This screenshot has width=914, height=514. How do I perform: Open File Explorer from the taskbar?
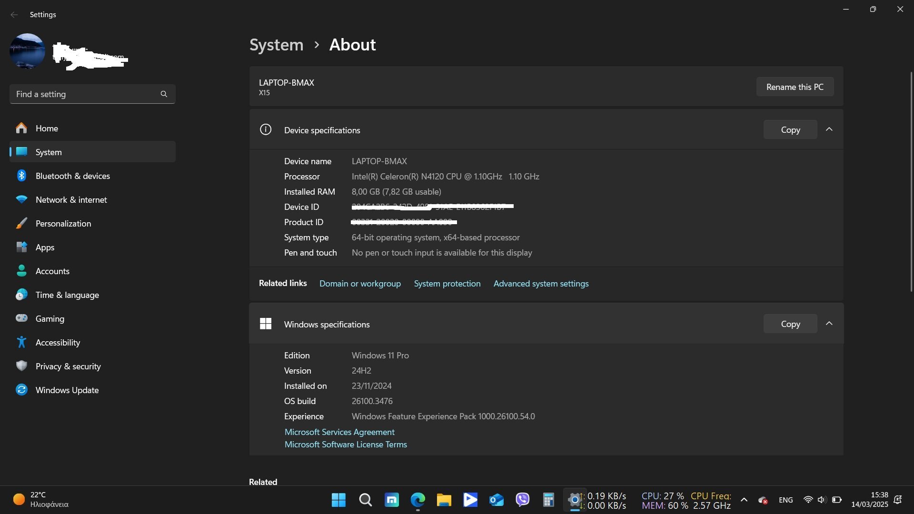(x=444, y=500)
